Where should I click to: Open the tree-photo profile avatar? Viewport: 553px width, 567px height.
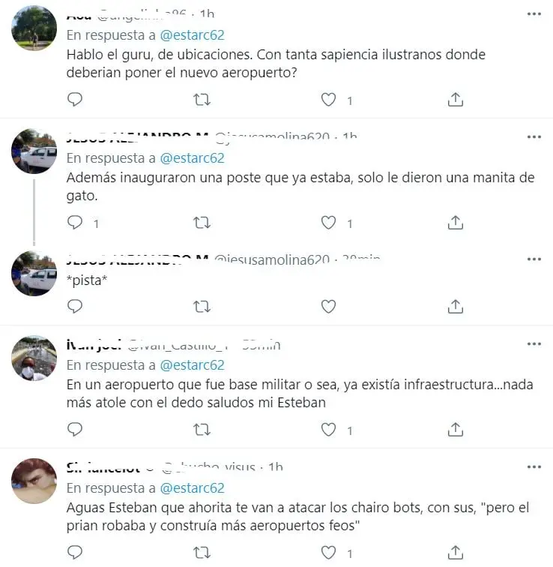click(x=34, y=28)
